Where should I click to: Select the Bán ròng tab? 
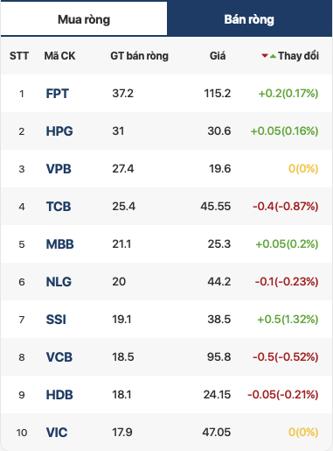tap(249, 19)
